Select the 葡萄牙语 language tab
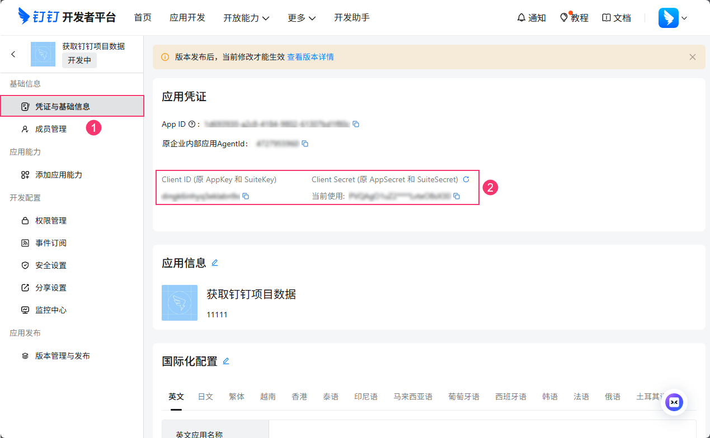The width and height of the screenshot is (710, 438). [x=464, y=397]
